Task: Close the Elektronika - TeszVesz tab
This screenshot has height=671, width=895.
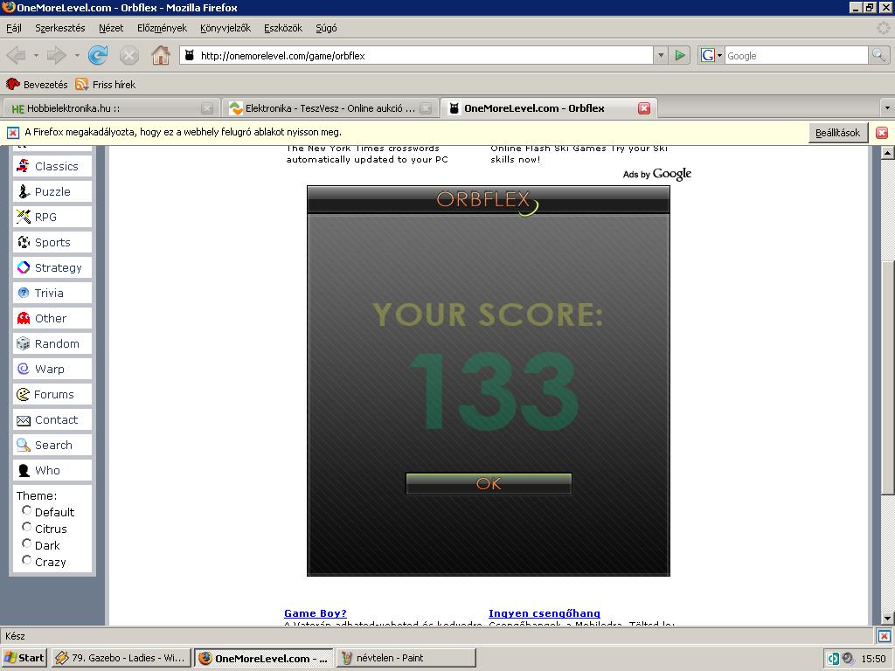Action: 426,108
